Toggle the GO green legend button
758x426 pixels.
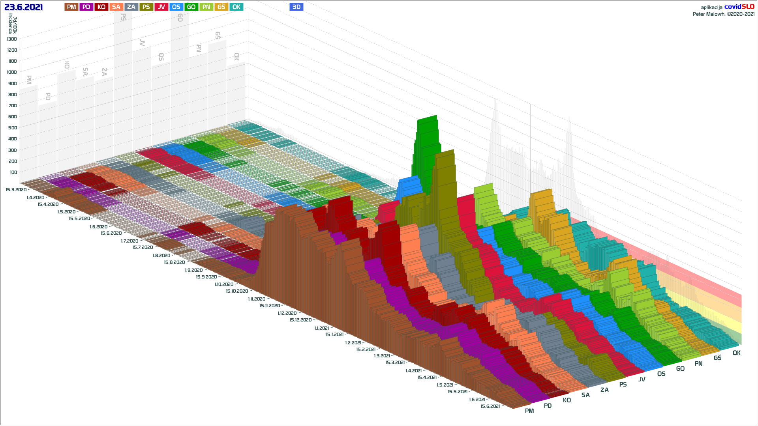tap(191, 7)
